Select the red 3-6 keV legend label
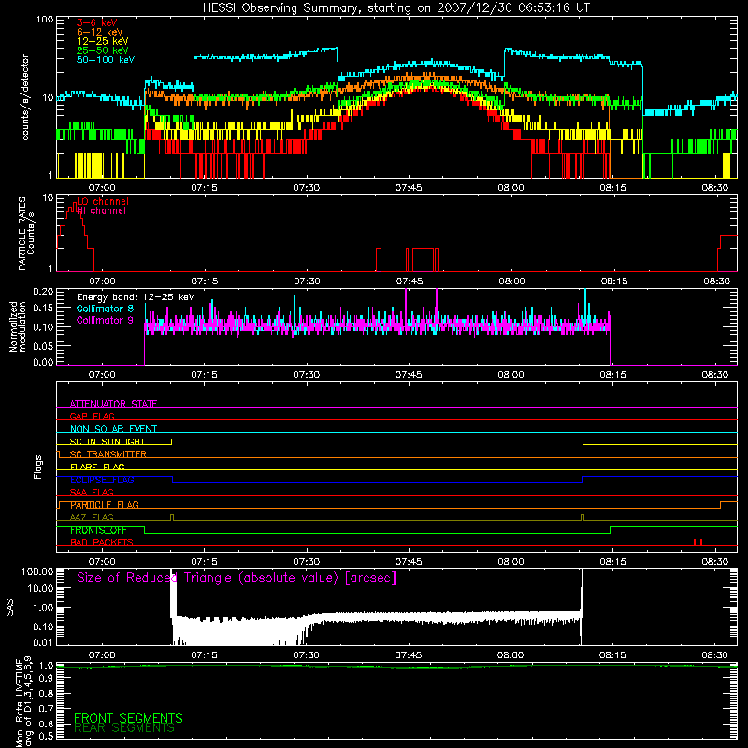Image resolution: width=748 pixels, height=748 pixels. (x=97, y=22)
